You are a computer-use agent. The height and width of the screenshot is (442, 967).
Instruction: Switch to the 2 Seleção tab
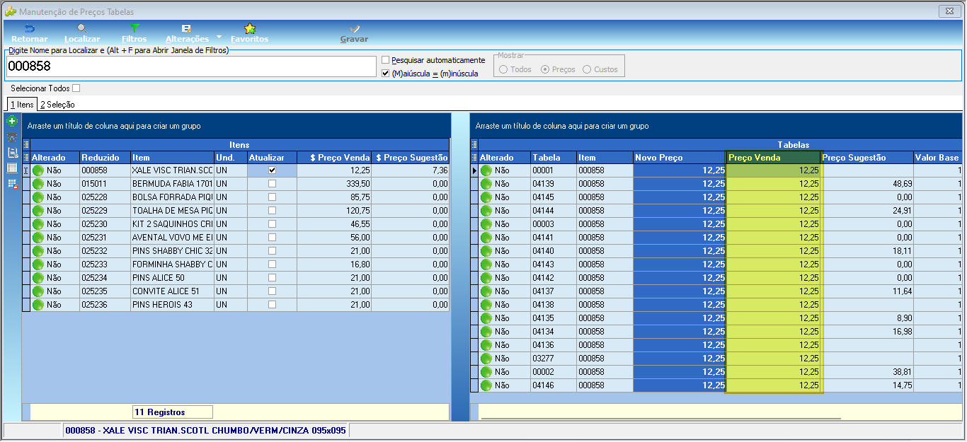point(57,105)
